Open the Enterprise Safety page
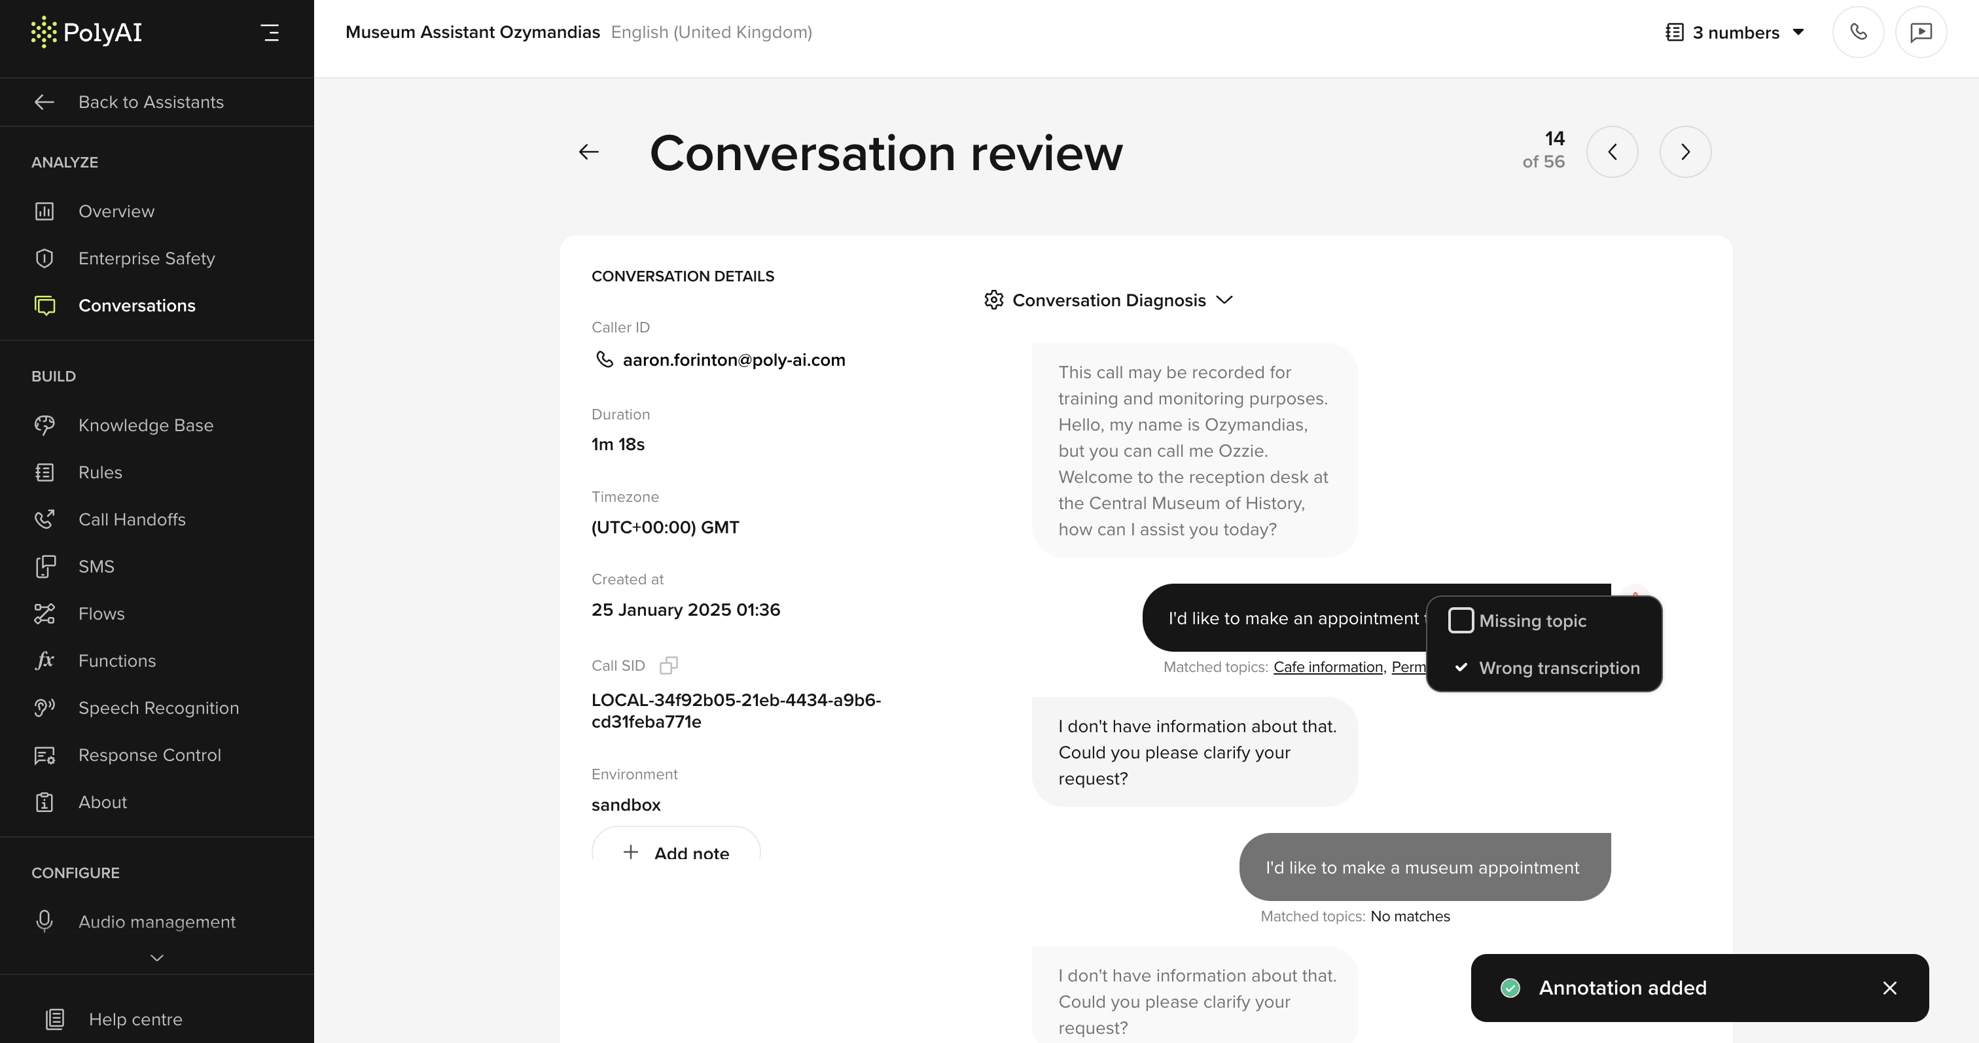Viewport: 1979px width, 1043px height. (146, 258)
